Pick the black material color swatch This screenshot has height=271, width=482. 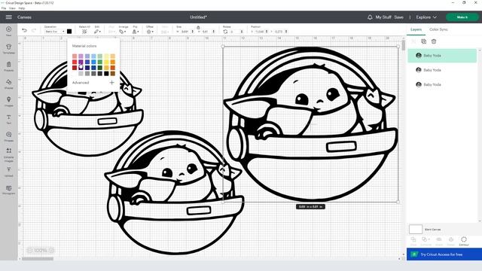click(106, 74)
